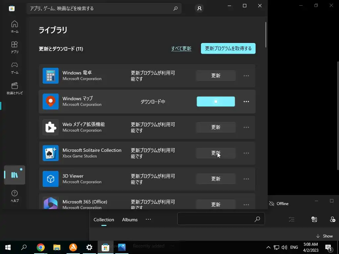Switch to Collection tab in Photos window
Image resolution: width=339 pixels, height=254 pixels.
(104, 220)
